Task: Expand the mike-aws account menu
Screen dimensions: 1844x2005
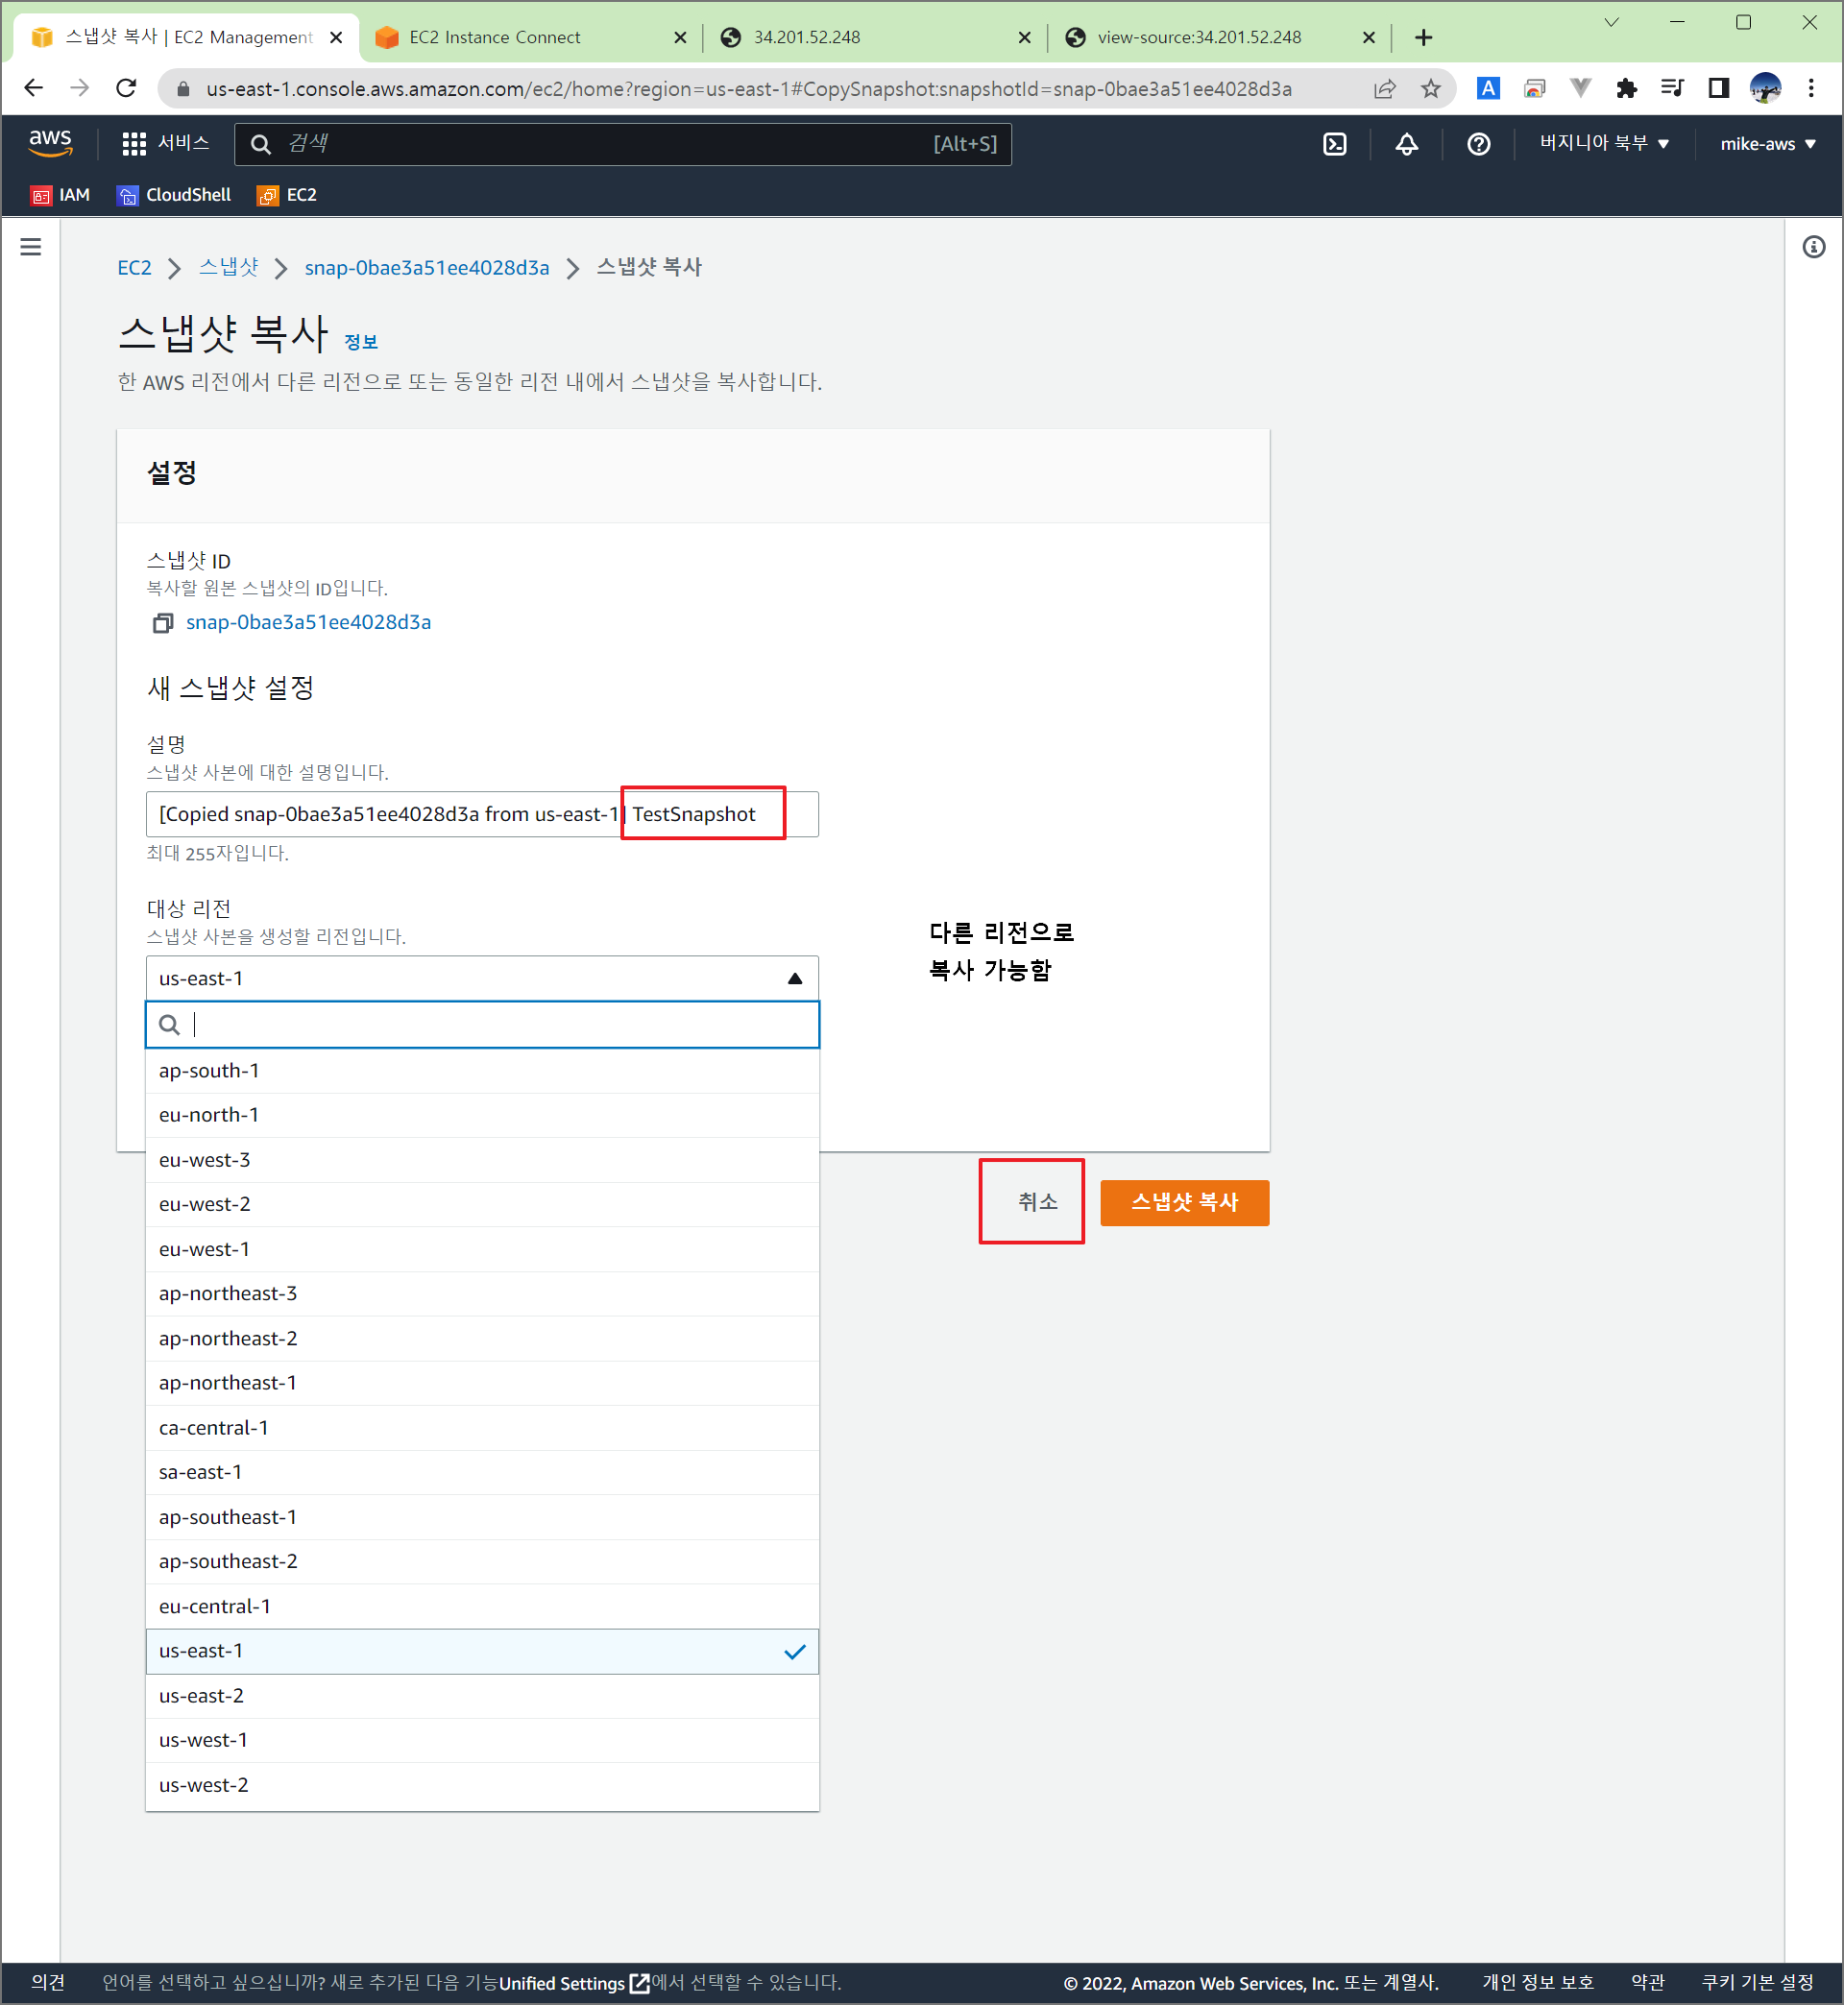Action: (x=1766, y=144)
